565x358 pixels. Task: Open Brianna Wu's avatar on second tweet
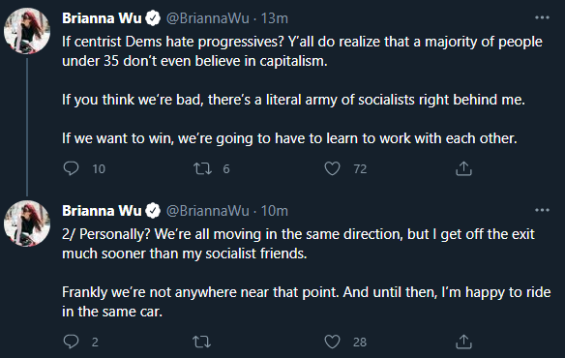[27, 224]
